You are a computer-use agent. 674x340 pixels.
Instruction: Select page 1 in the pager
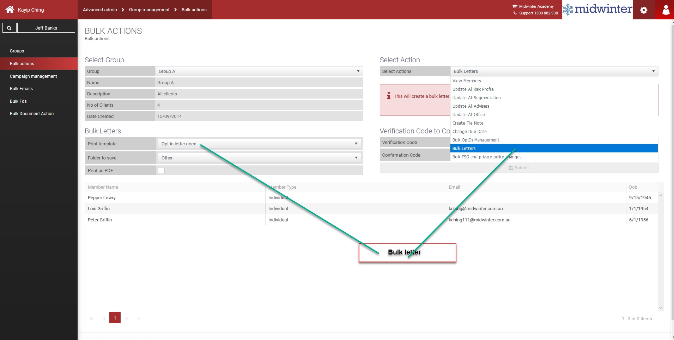click(115, 317)
